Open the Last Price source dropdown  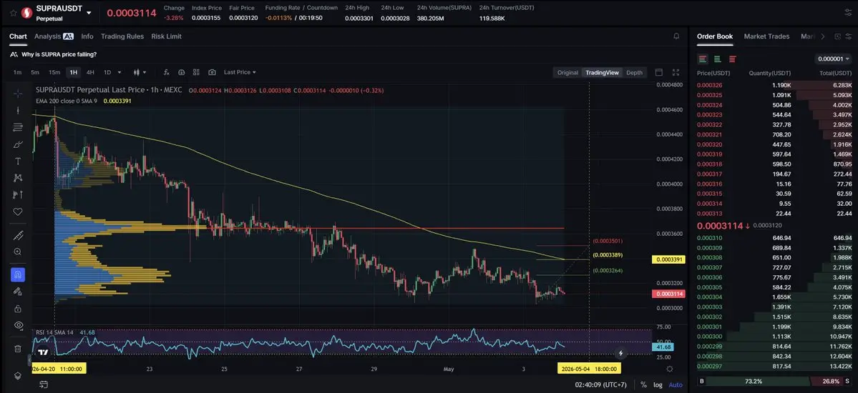point(240,72)
